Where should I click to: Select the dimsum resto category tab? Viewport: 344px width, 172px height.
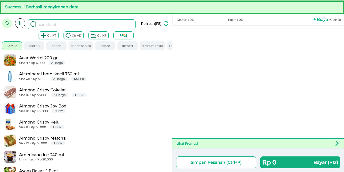(152, 46)
